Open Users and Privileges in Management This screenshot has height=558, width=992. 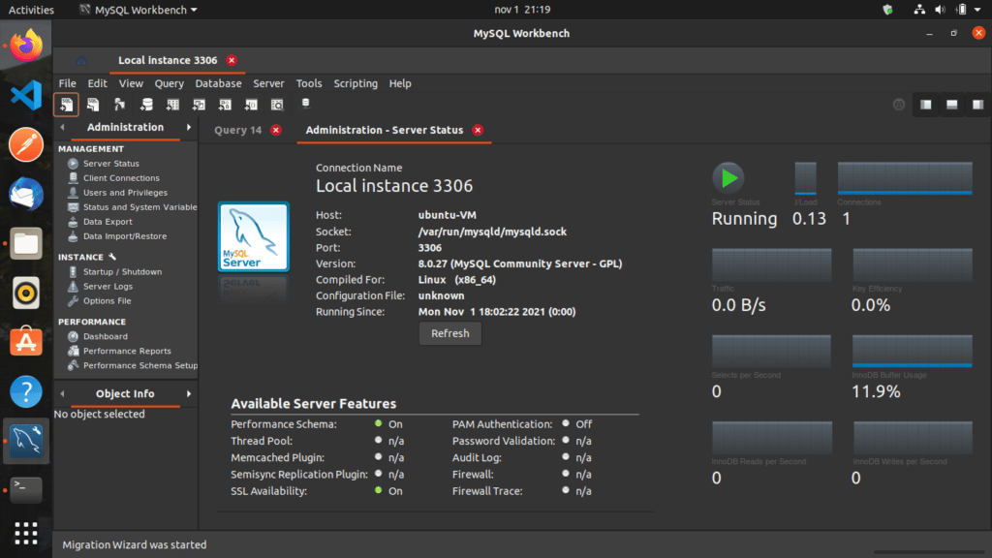point(124,193)
